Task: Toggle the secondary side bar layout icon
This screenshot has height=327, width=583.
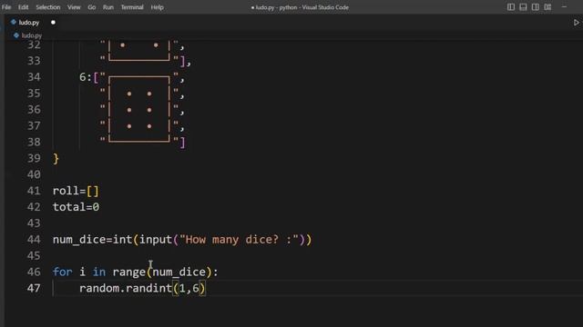Action: pos(536,7)
